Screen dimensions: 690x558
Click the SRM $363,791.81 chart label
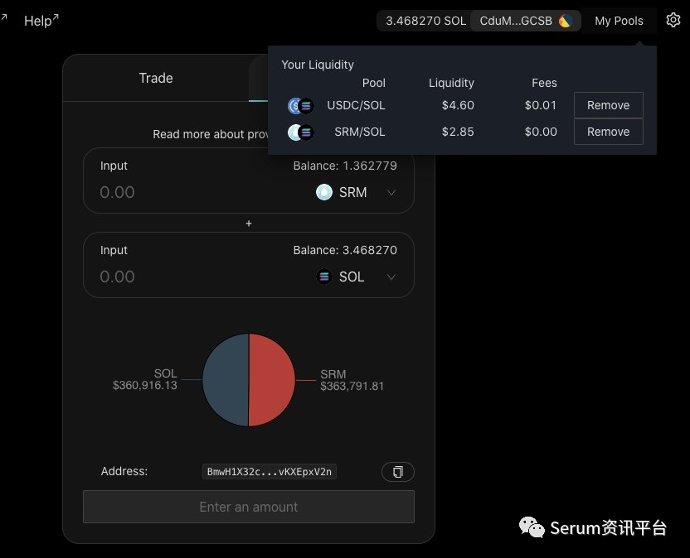pyautogui.click(x=352, y=380)
